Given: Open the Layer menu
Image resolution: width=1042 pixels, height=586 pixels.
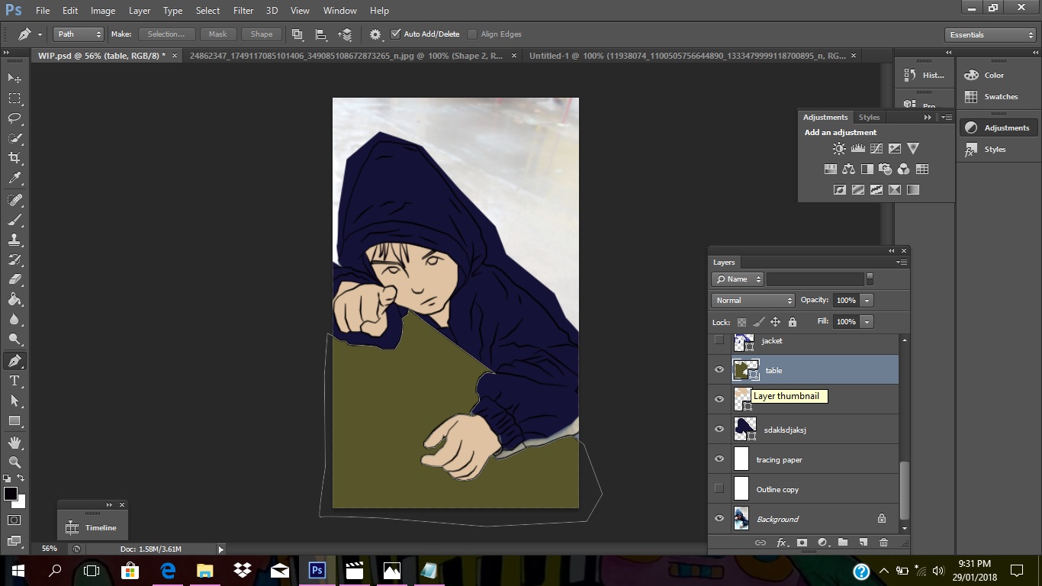Looking at the screenshot, I should click(140, 11).
